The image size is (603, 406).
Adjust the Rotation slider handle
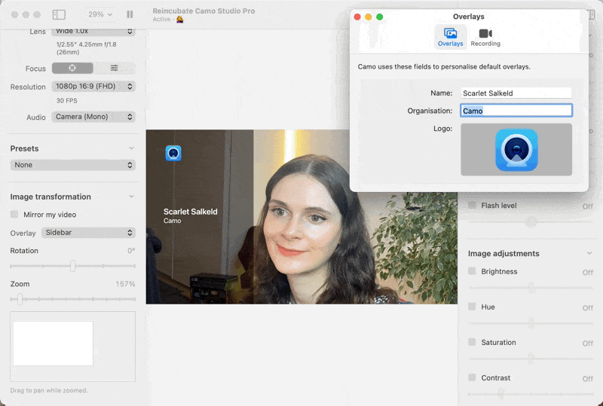72,266
